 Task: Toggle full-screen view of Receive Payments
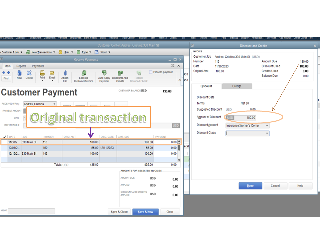(x=173, y=66)
